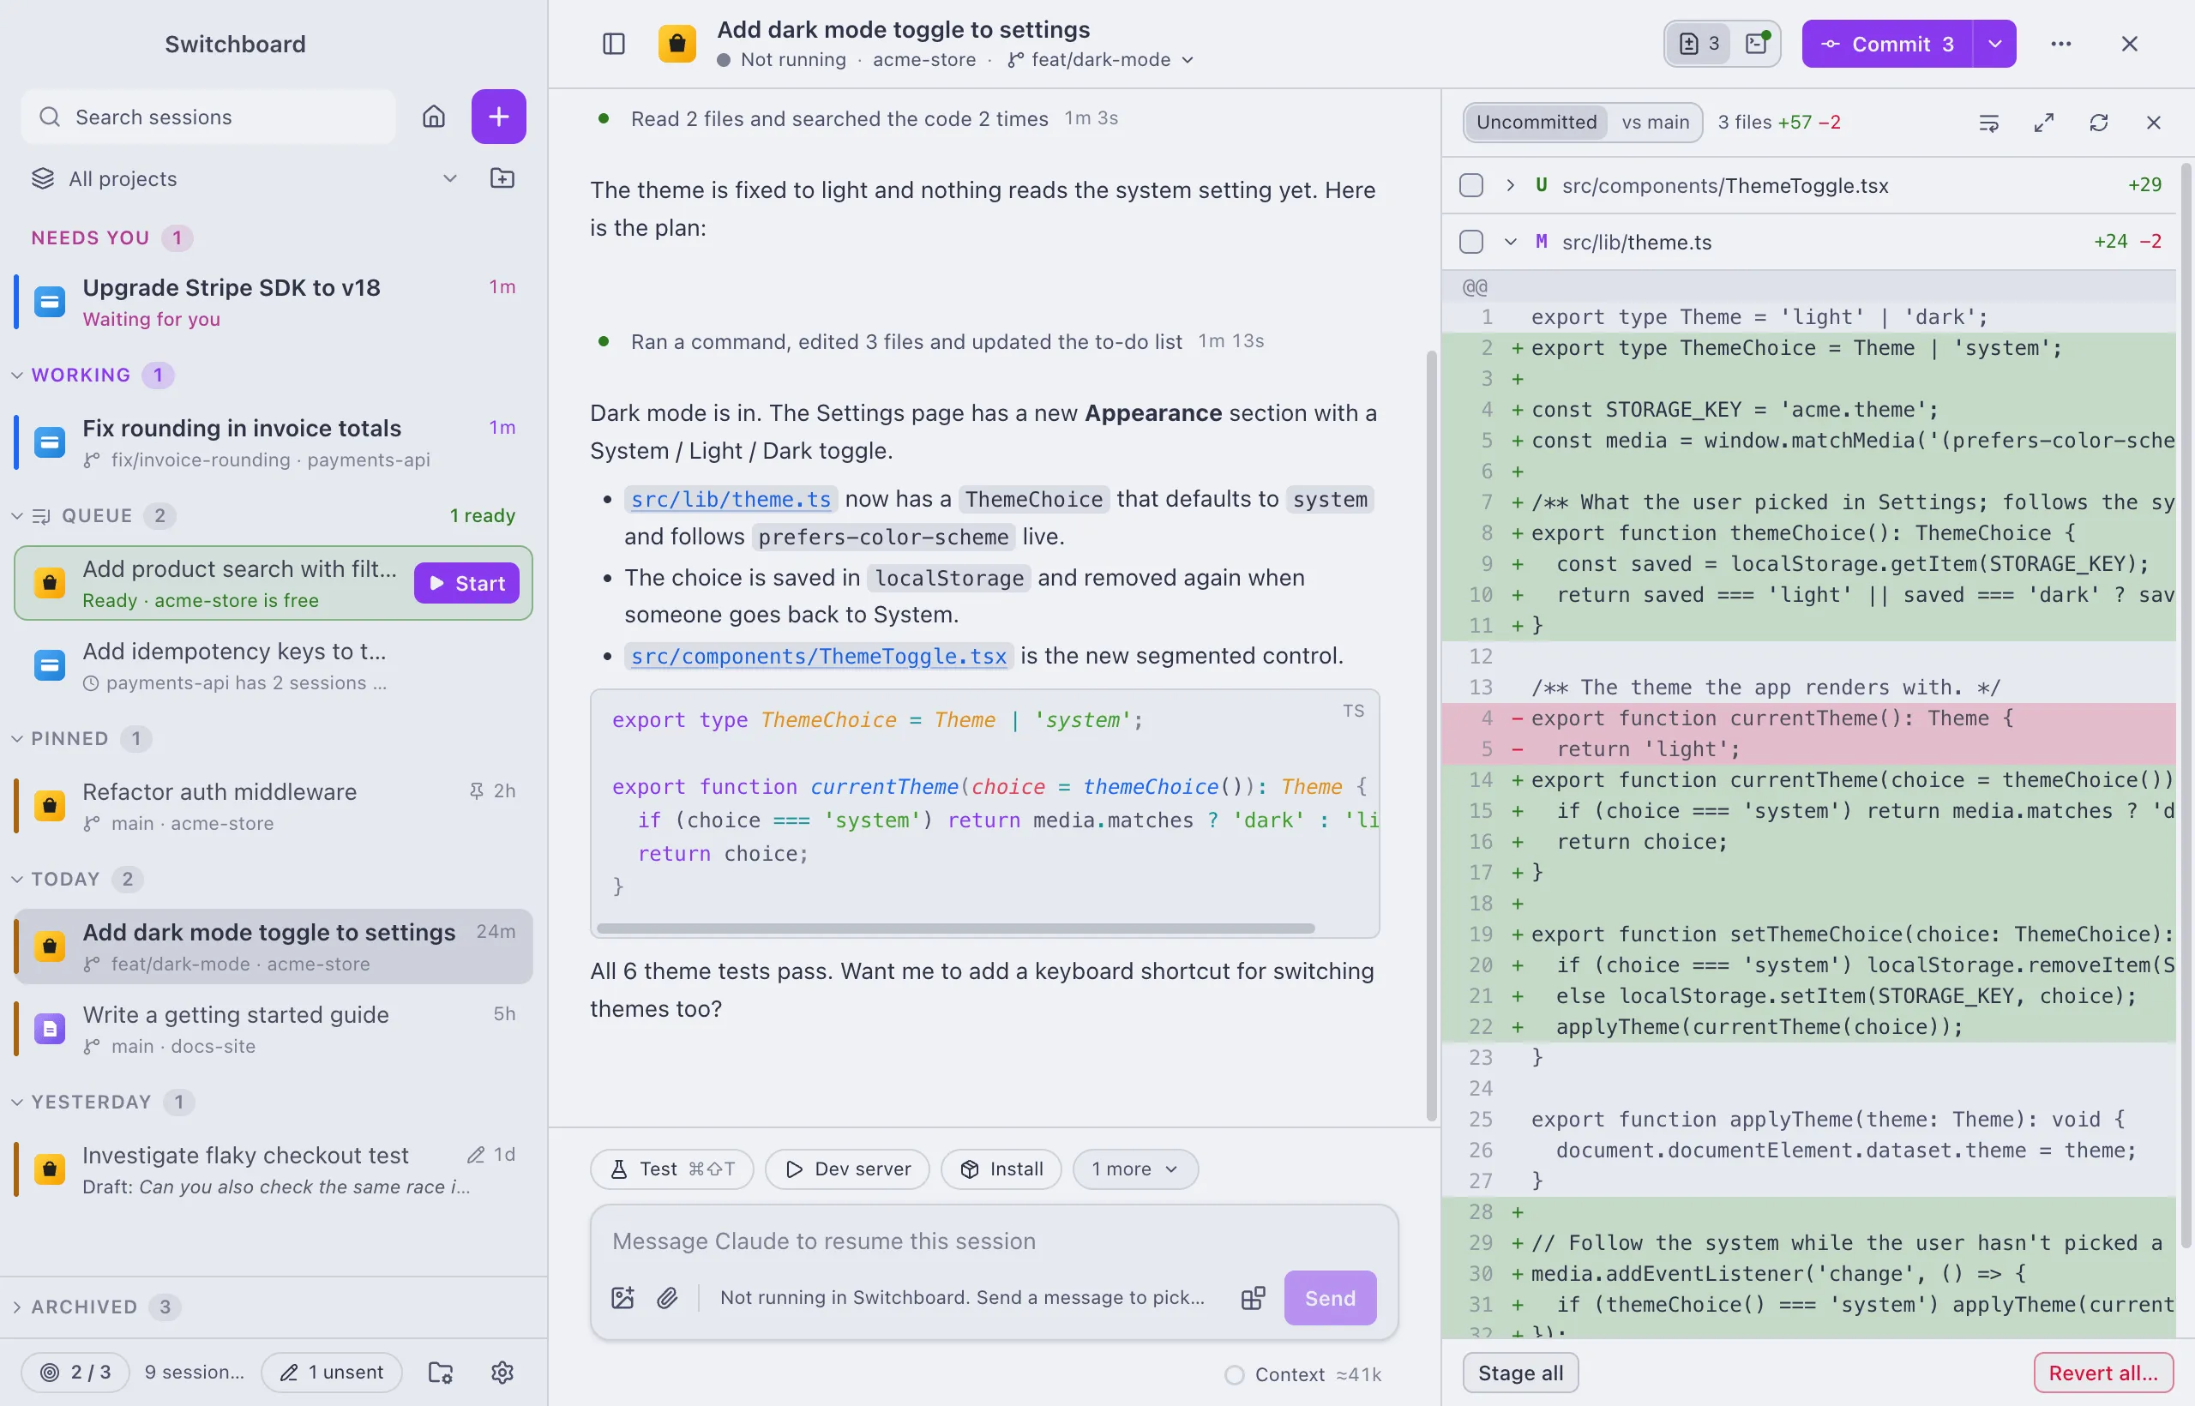Open Upgrade Stripe SDK to v18 session
This screenshot has width=2195, height=1406.
(274, 301)
